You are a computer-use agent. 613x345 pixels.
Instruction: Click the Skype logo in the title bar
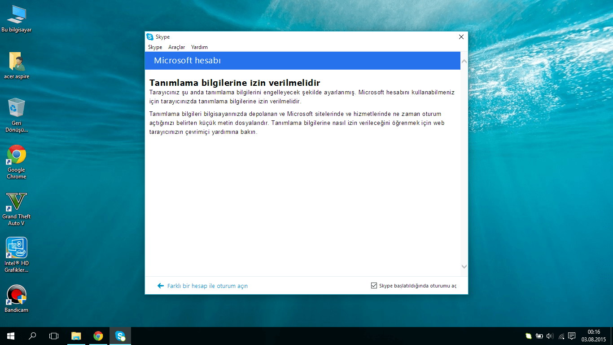(150, 37)
